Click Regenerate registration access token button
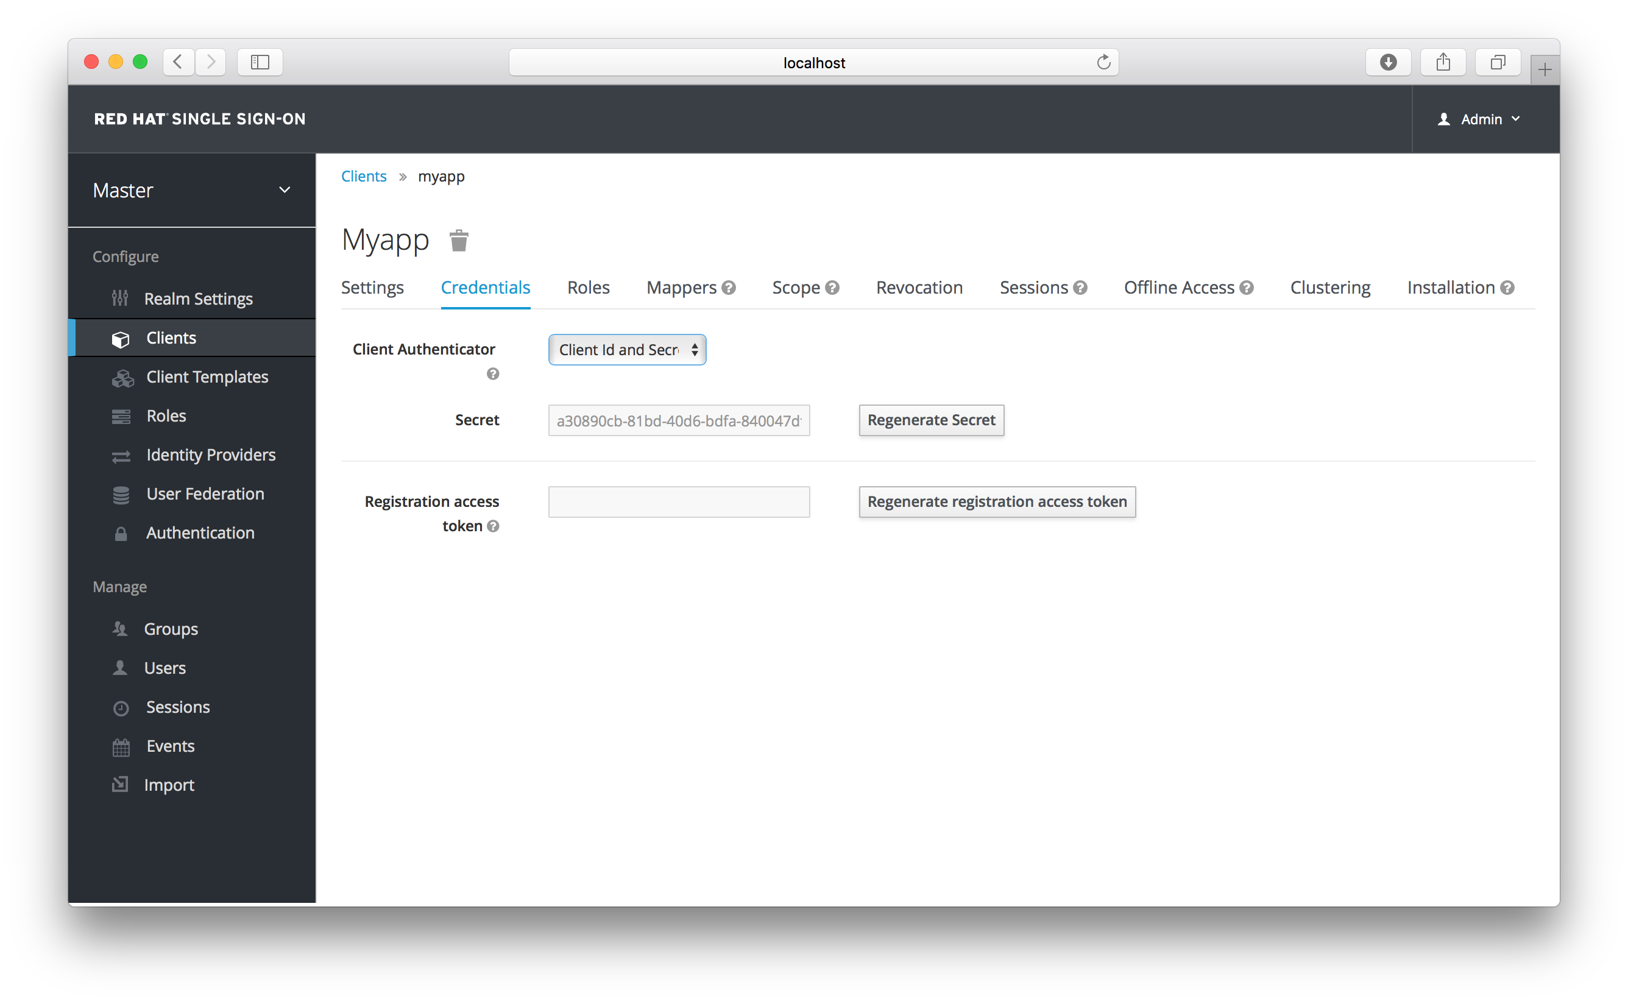The width and height of the screenshot is (1628, 1004). (997, 500)
